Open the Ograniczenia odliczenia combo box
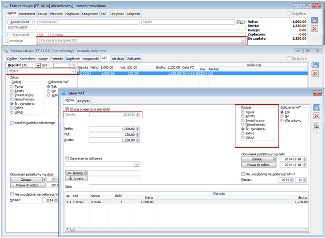 tap(137, 164)
